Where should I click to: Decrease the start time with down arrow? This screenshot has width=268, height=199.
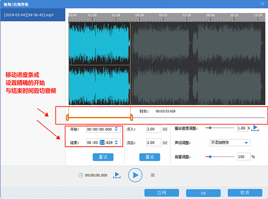click(x=116, y=130)
